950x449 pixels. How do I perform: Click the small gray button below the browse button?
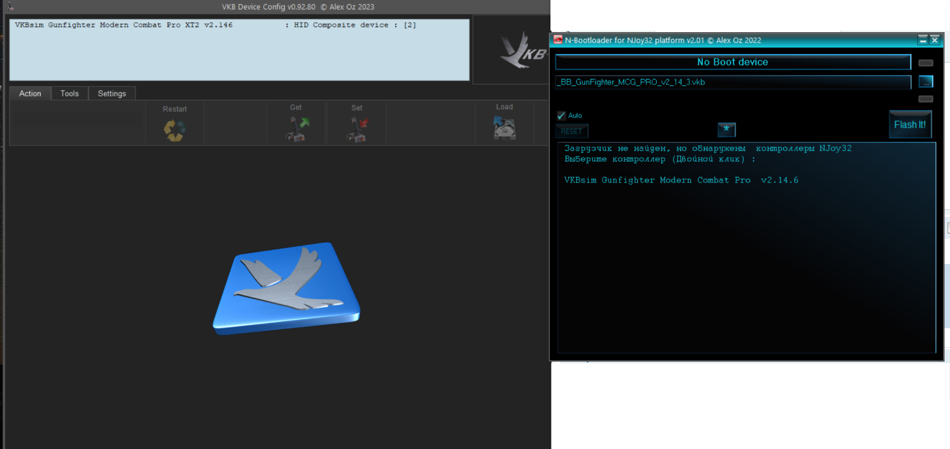tap(926, 99)
